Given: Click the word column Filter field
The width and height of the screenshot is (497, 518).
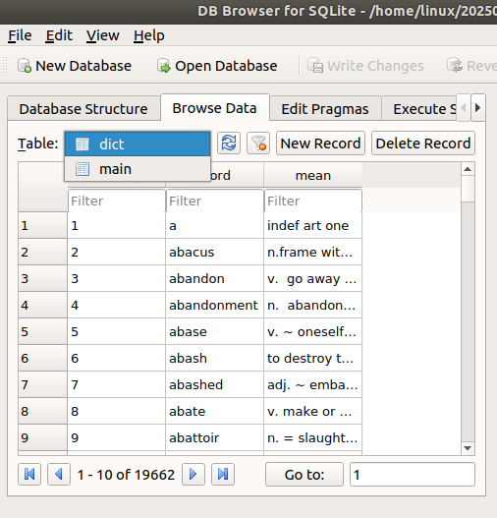Looking at the screenshot, I should click(215, 201).
